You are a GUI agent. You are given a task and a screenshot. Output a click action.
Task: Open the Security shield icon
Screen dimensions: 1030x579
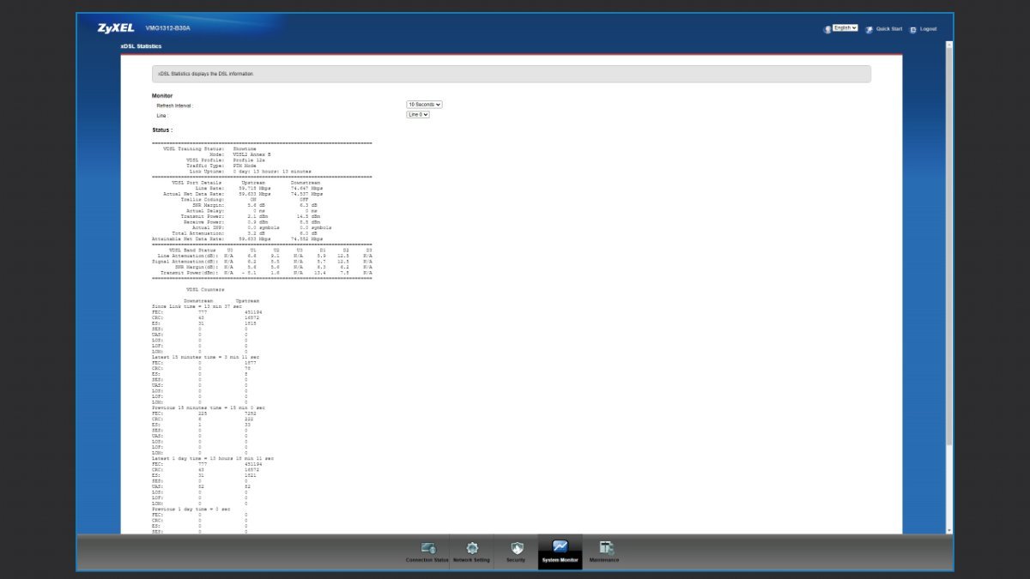[516, 547]
